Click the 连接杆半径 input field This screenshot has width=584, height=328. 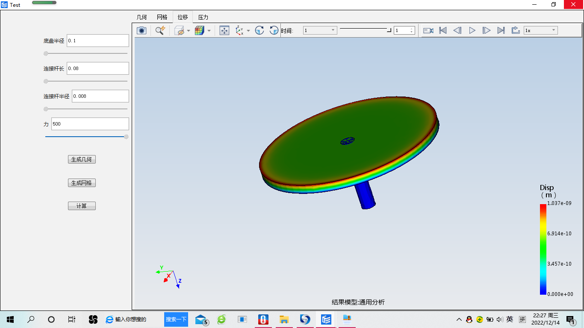100,96
